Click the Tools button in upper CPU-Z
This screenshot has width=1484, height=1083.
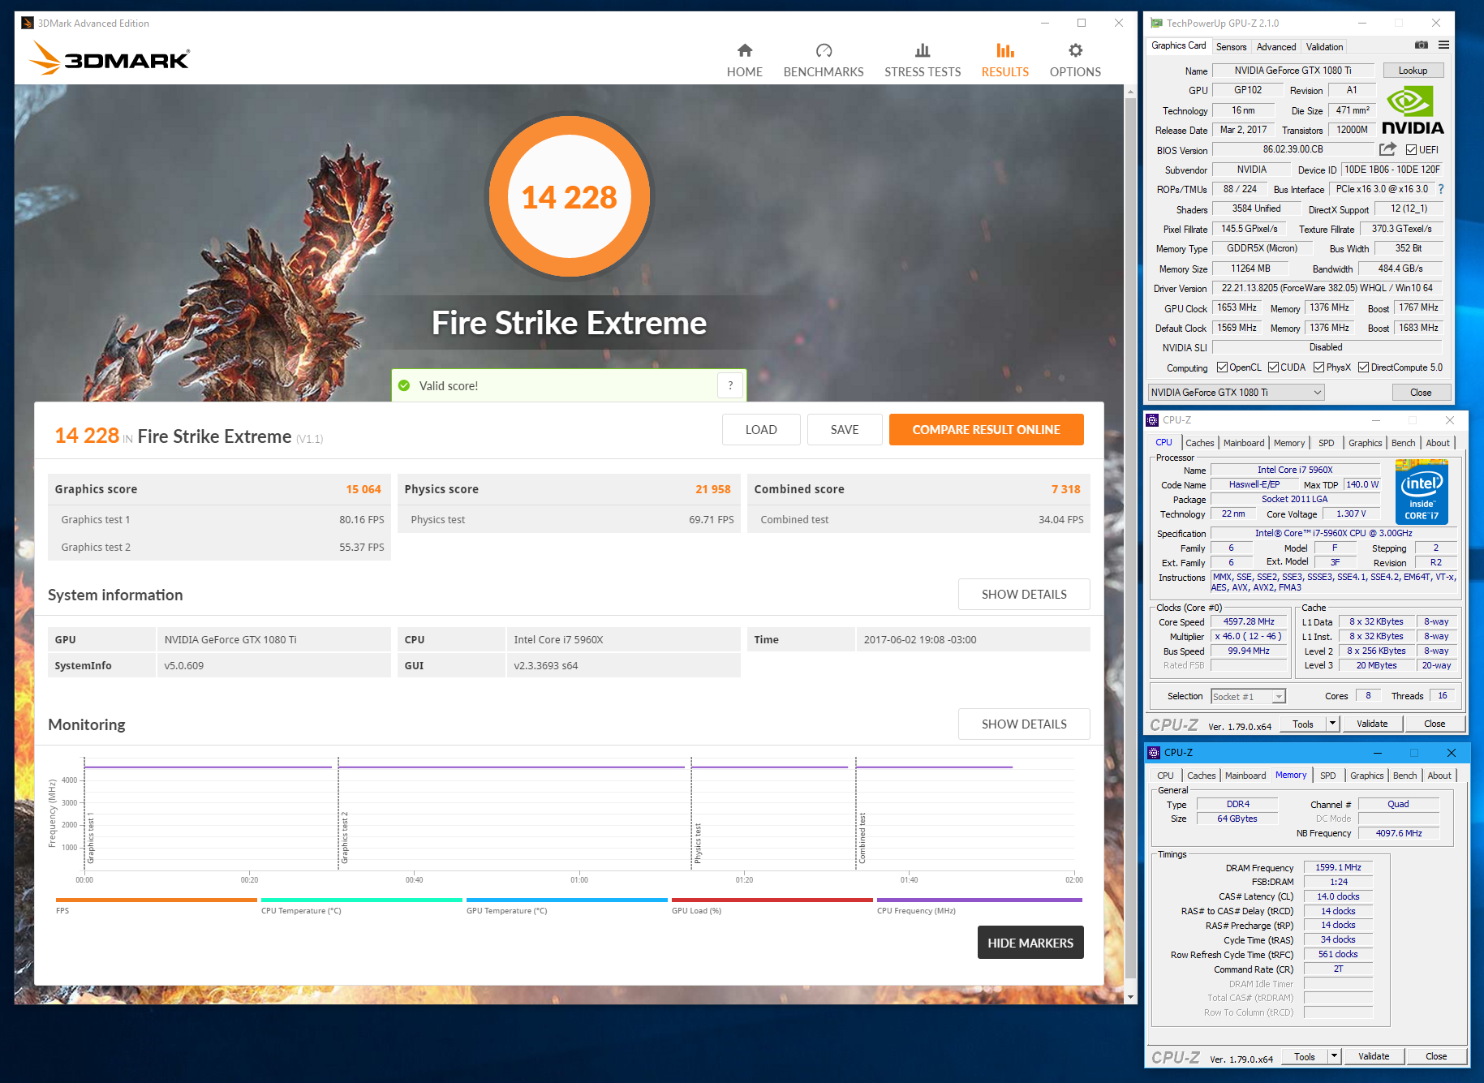click(1303, 724)
